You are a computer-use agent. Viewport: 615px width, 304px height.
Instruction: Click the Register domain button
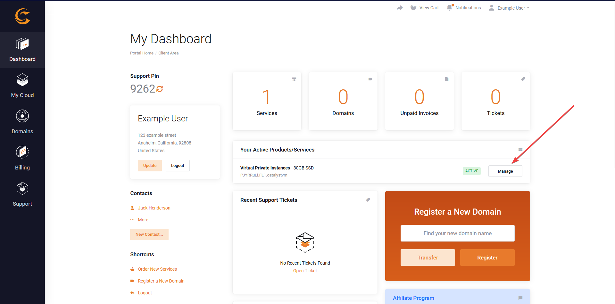(487, 258)
